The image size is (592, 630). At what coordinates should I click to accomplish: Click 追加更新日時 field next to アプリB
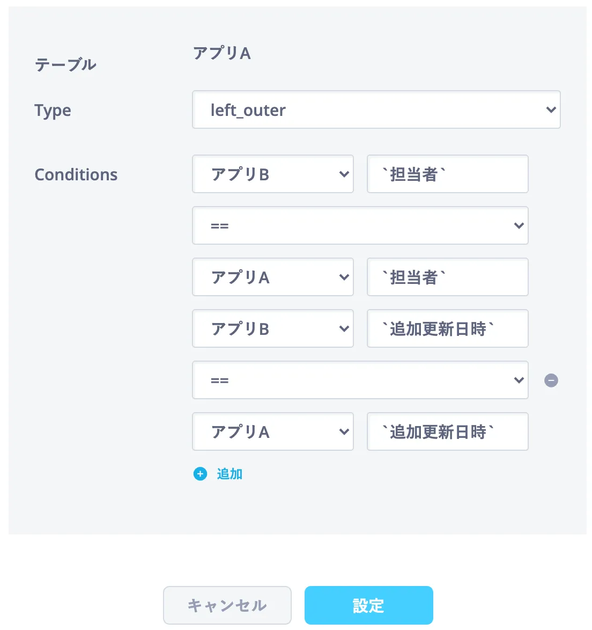(x=447, y=329)
